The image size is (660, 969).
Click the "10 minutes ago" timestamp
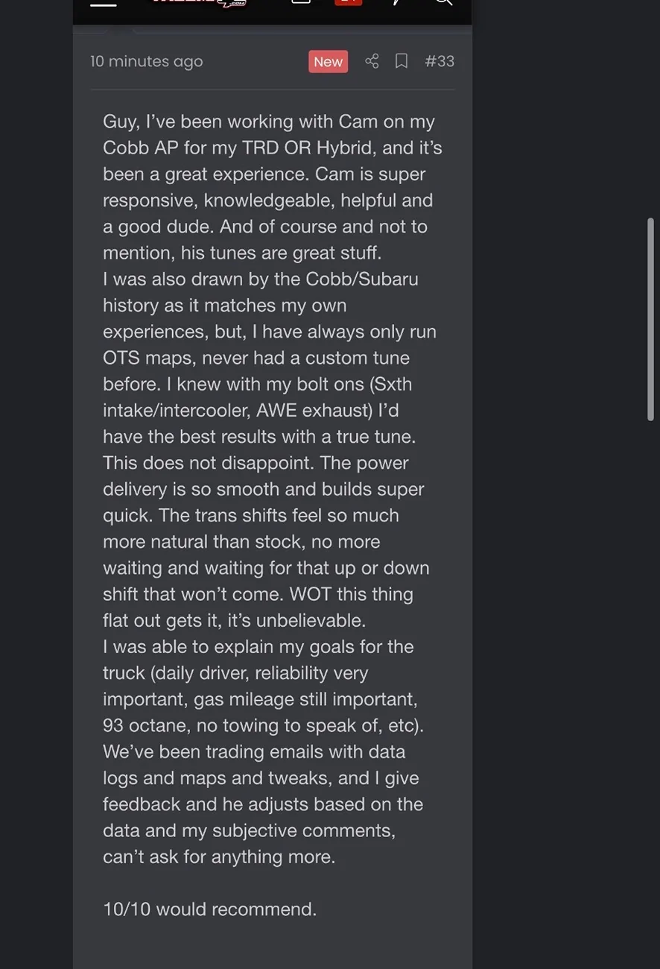click(x=146, y=61)
